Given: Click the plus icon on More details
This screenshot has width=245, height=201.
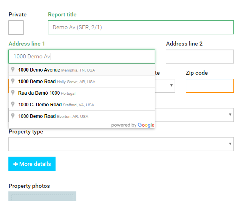Looking at the screenshot, I should 16,164.
